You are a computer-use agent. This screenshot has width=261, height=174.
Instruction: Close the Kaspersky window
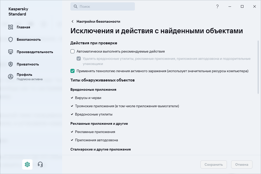tap(255, 6)
